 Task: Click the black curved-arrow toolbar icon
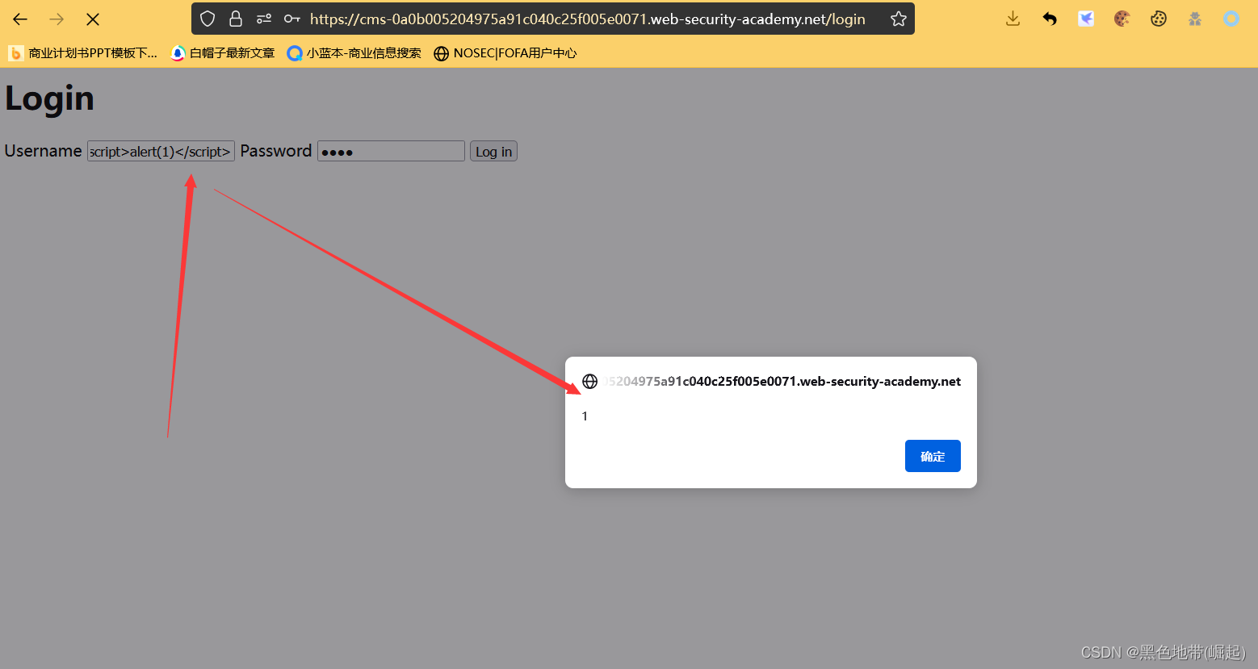(1050, 19)
